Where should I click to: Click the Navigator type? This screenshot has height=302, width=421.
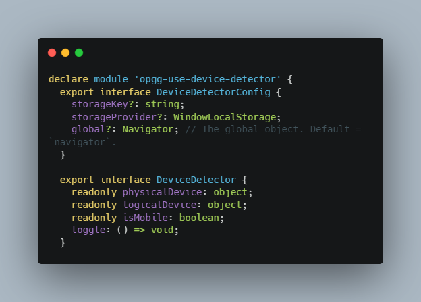point(148,129)
